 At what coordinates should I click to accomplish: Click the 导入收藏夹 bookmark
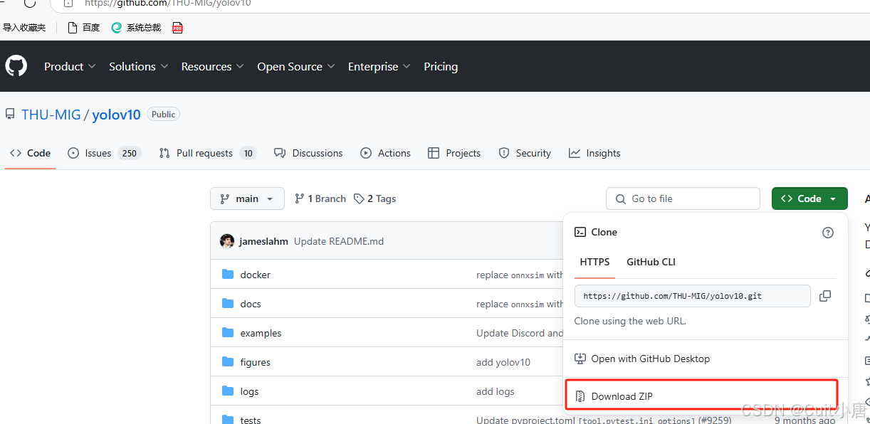(x=24, y=28)
